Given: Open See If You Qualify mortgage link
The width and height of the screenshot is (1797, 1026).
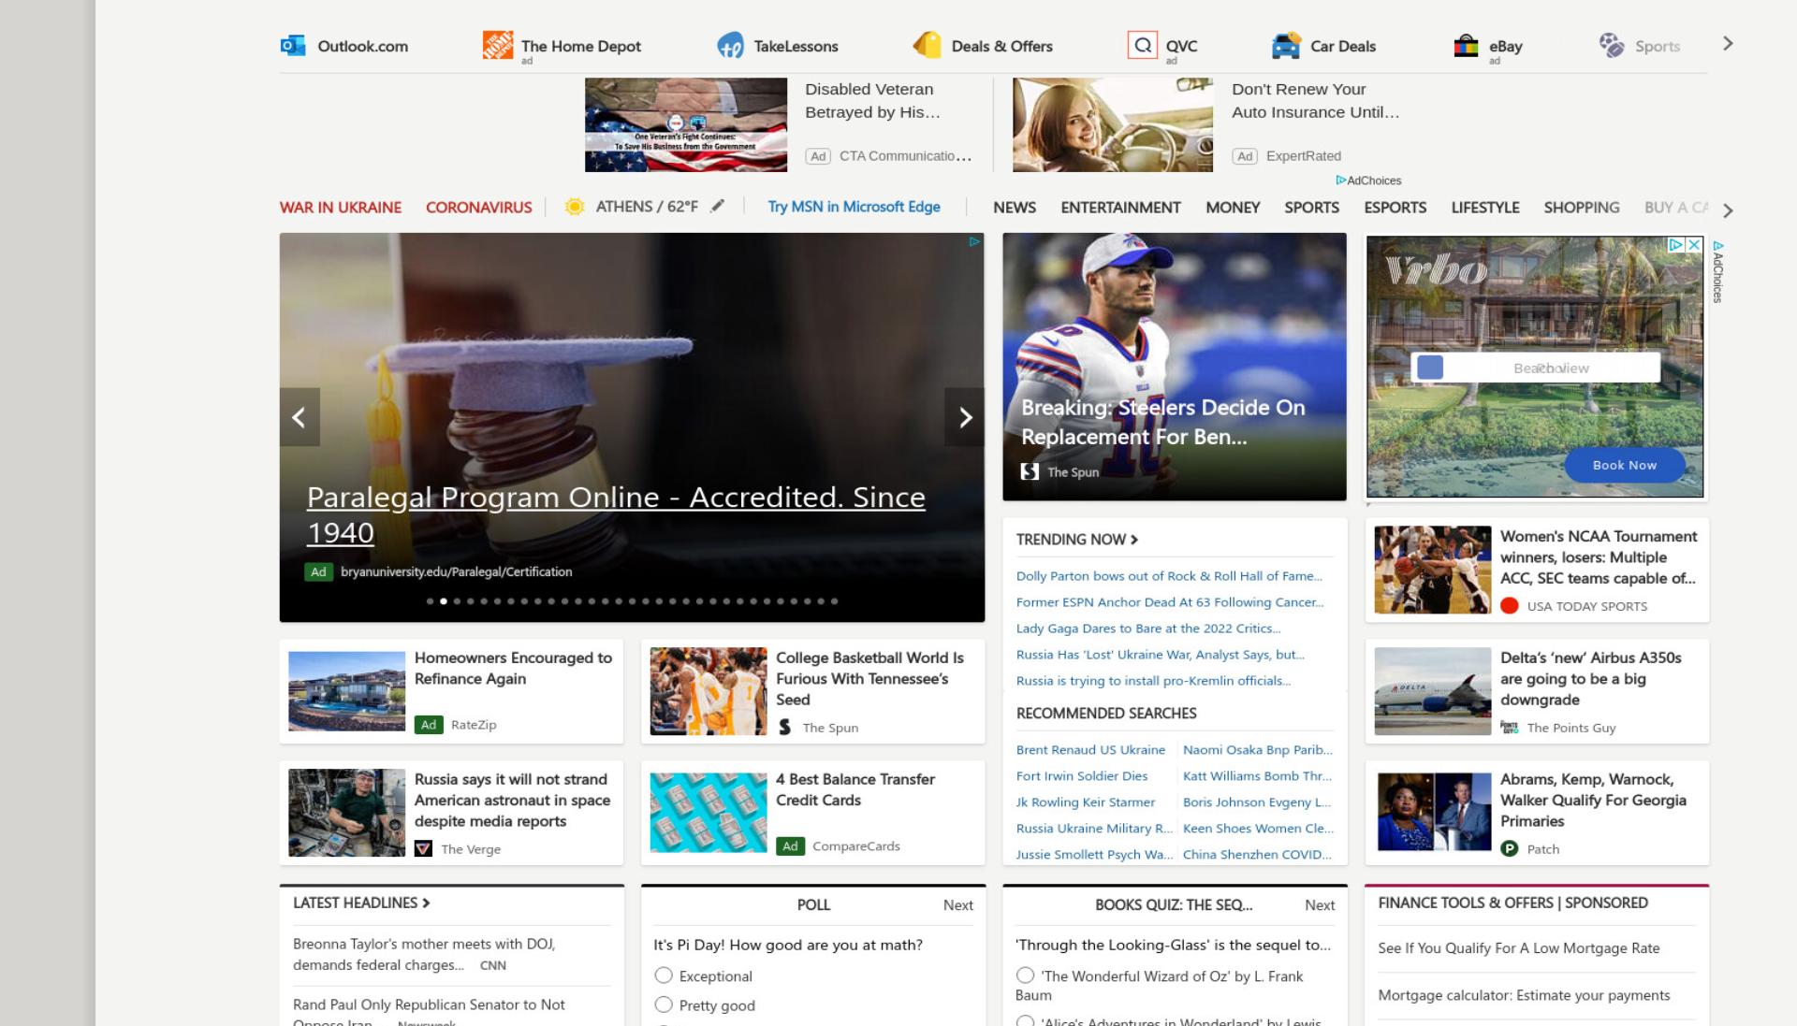Looking at the screenshot, I should point(1518,948).
